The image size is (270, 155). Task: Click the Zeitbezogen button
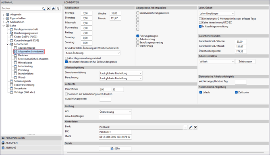[245, 62]
